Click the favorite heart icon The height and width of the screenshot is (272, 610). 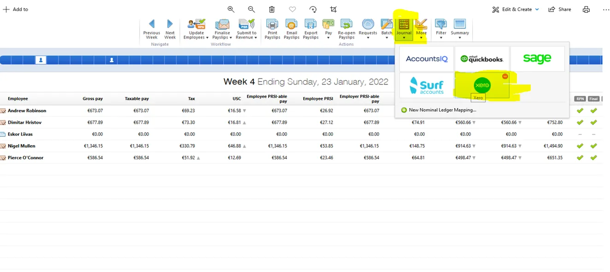293,9
